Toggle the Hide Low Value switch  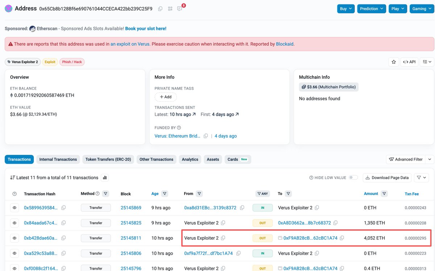353,178
